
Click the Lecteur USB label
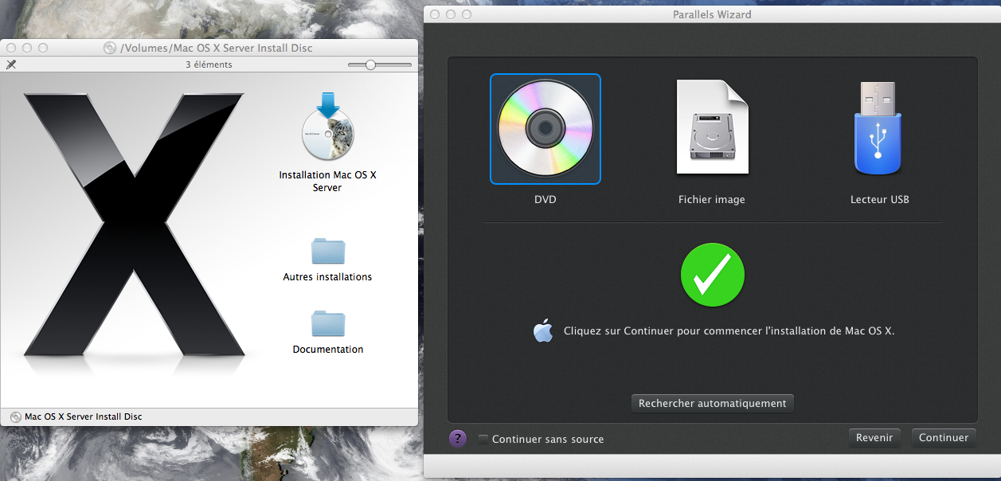click(879, 199)
